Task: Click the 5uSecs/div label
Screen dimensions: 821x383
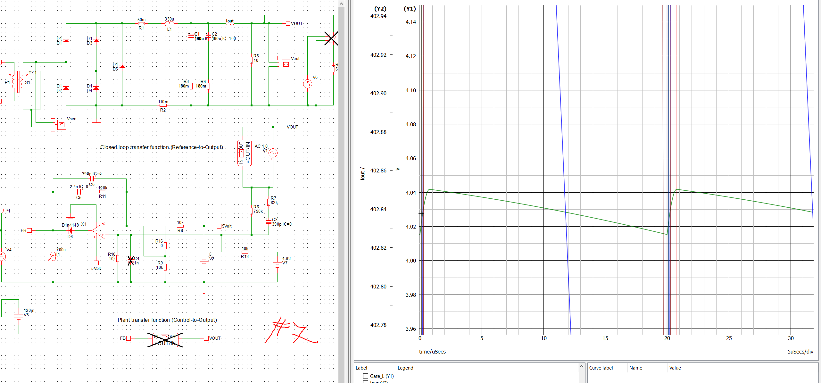Action: pyautogui.click(x=800, y=352)
